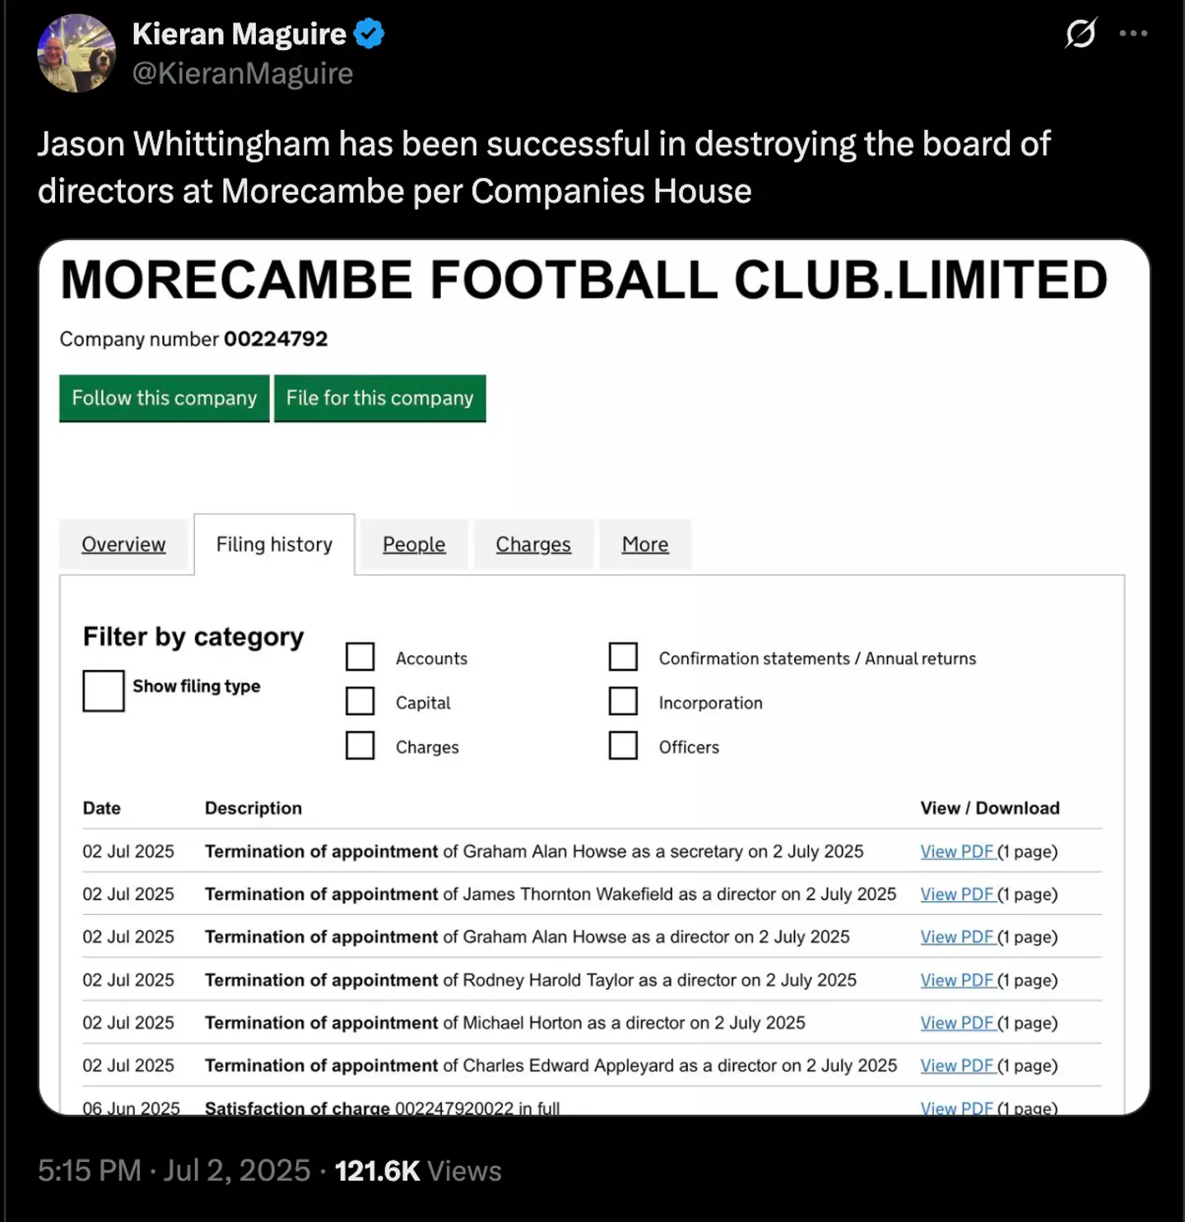Check Confirmation statements / Annual returns box

tap(623, 657)
